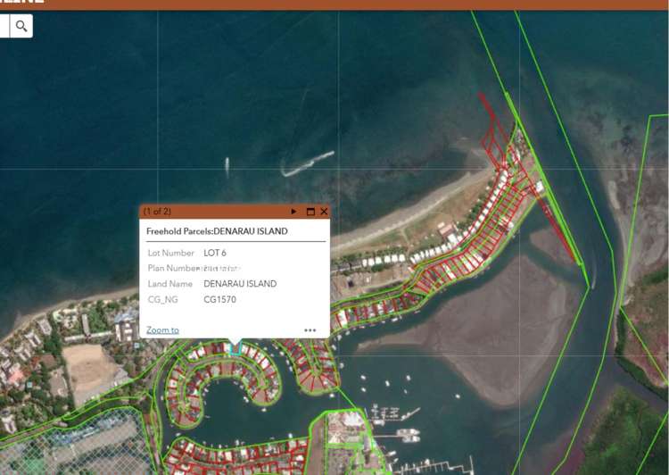Click the magnifying glass search icon

[x=21, y=26]
